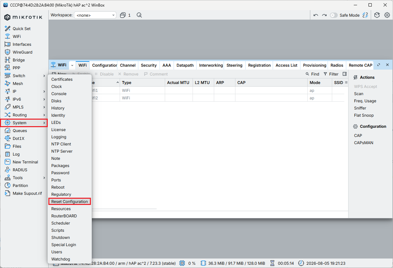Image resolution: width=393 pixels, height=268 pixels.
Task: Click the ap mode cell in first row
Action: click(x=319, y=90)
